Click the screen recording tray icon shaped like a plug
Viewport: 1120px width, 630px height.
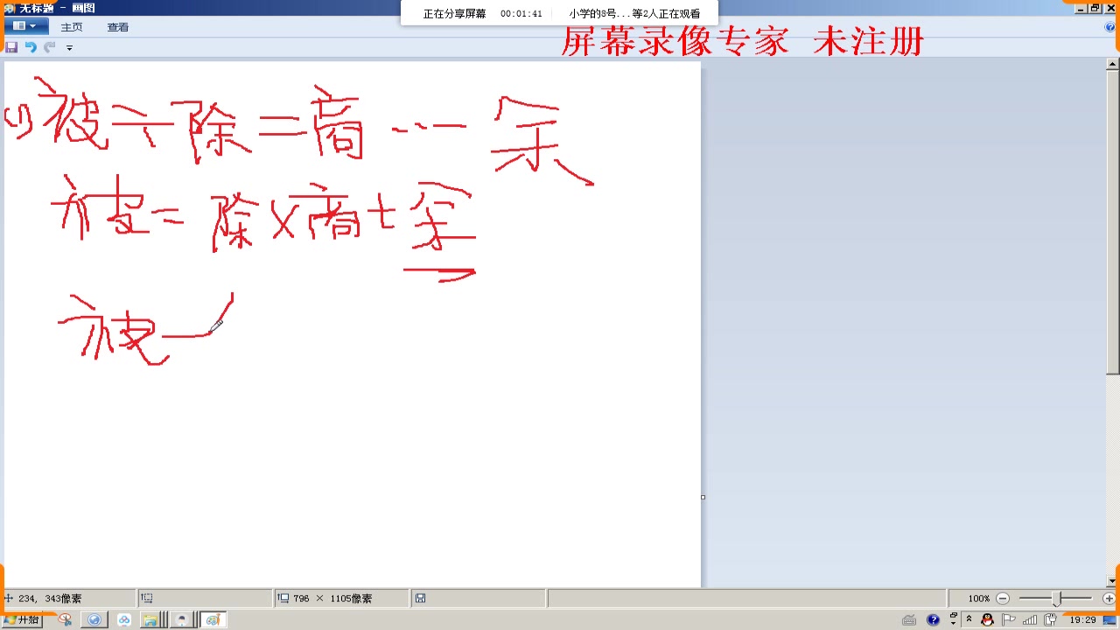point(1051,620)
